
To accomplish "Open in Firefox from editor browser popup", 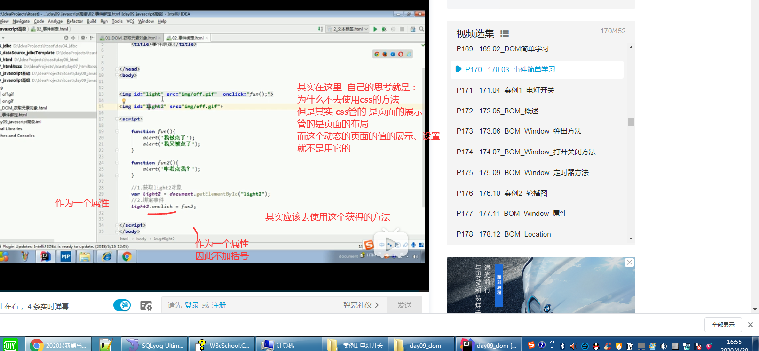I will [385, 54].
